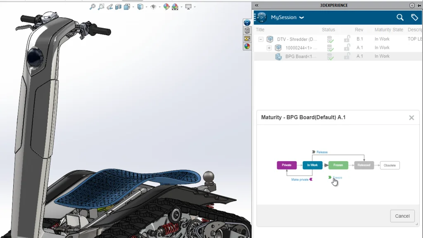The image size is (423, 238).
Task: Click the Freeze transition link
Action: [337, 178]
